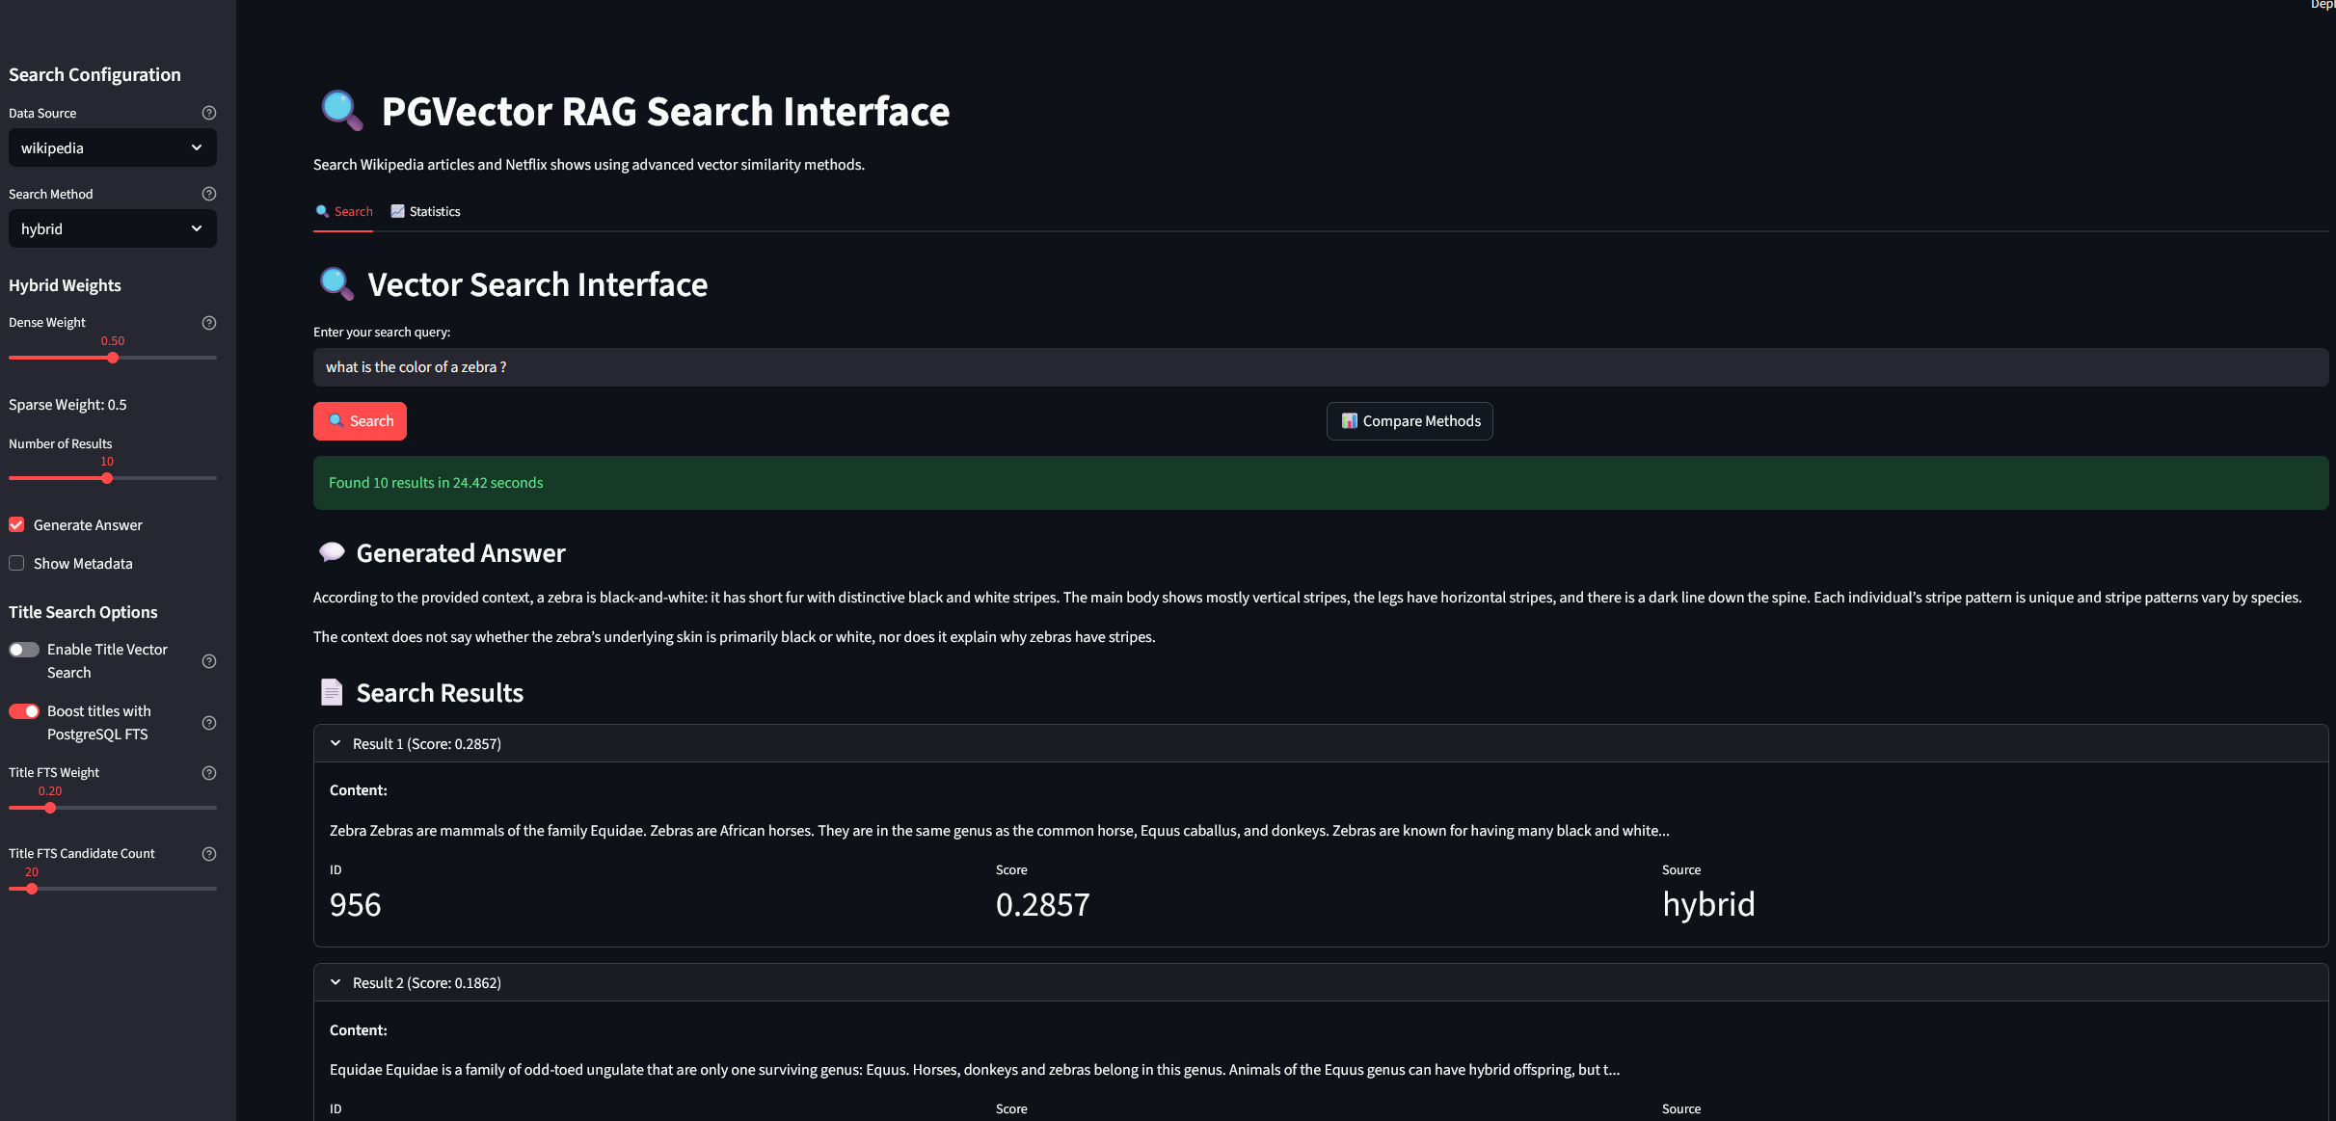Uncheck the Generate Answer checkbox
Image resolution: width=2336 pixels, height=1121 pixels.
point(16,524)
